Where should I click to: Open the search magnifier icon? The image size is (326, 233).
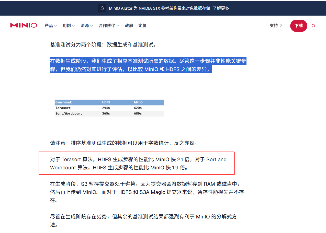[x=313, y=26]
